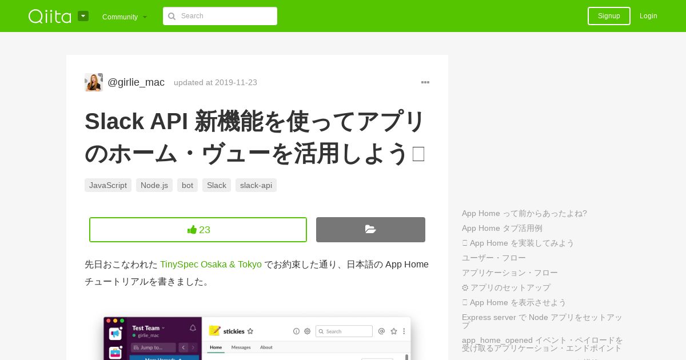Select the Slack tag

[x=217, y=185]
